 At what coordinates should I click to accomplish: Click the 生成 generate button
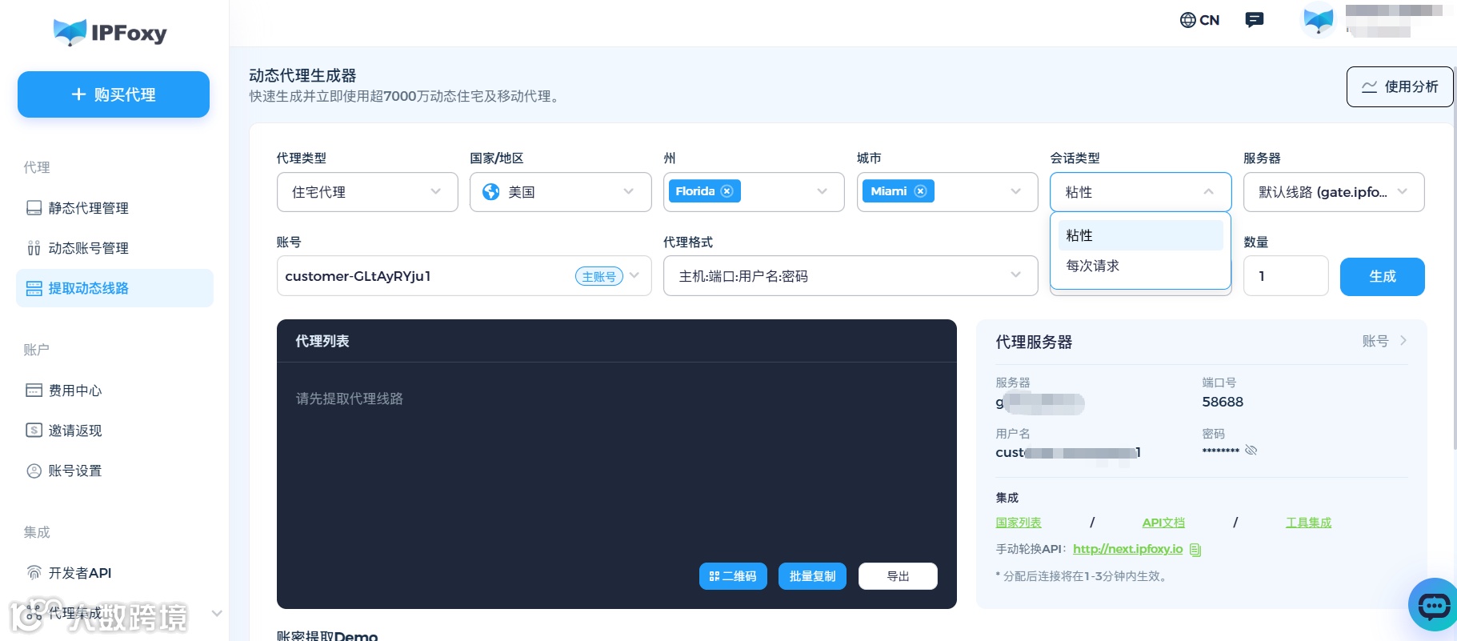coord(1382,276)
